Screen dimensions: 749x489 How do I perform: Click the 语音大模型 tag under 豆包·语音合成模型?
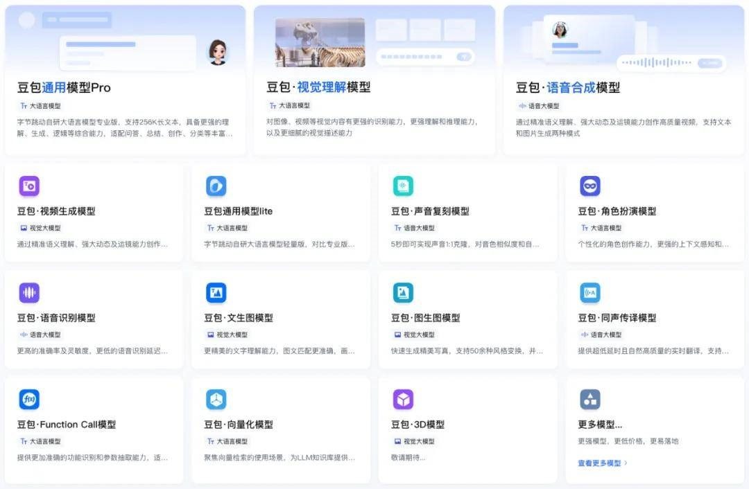(539, 106)
